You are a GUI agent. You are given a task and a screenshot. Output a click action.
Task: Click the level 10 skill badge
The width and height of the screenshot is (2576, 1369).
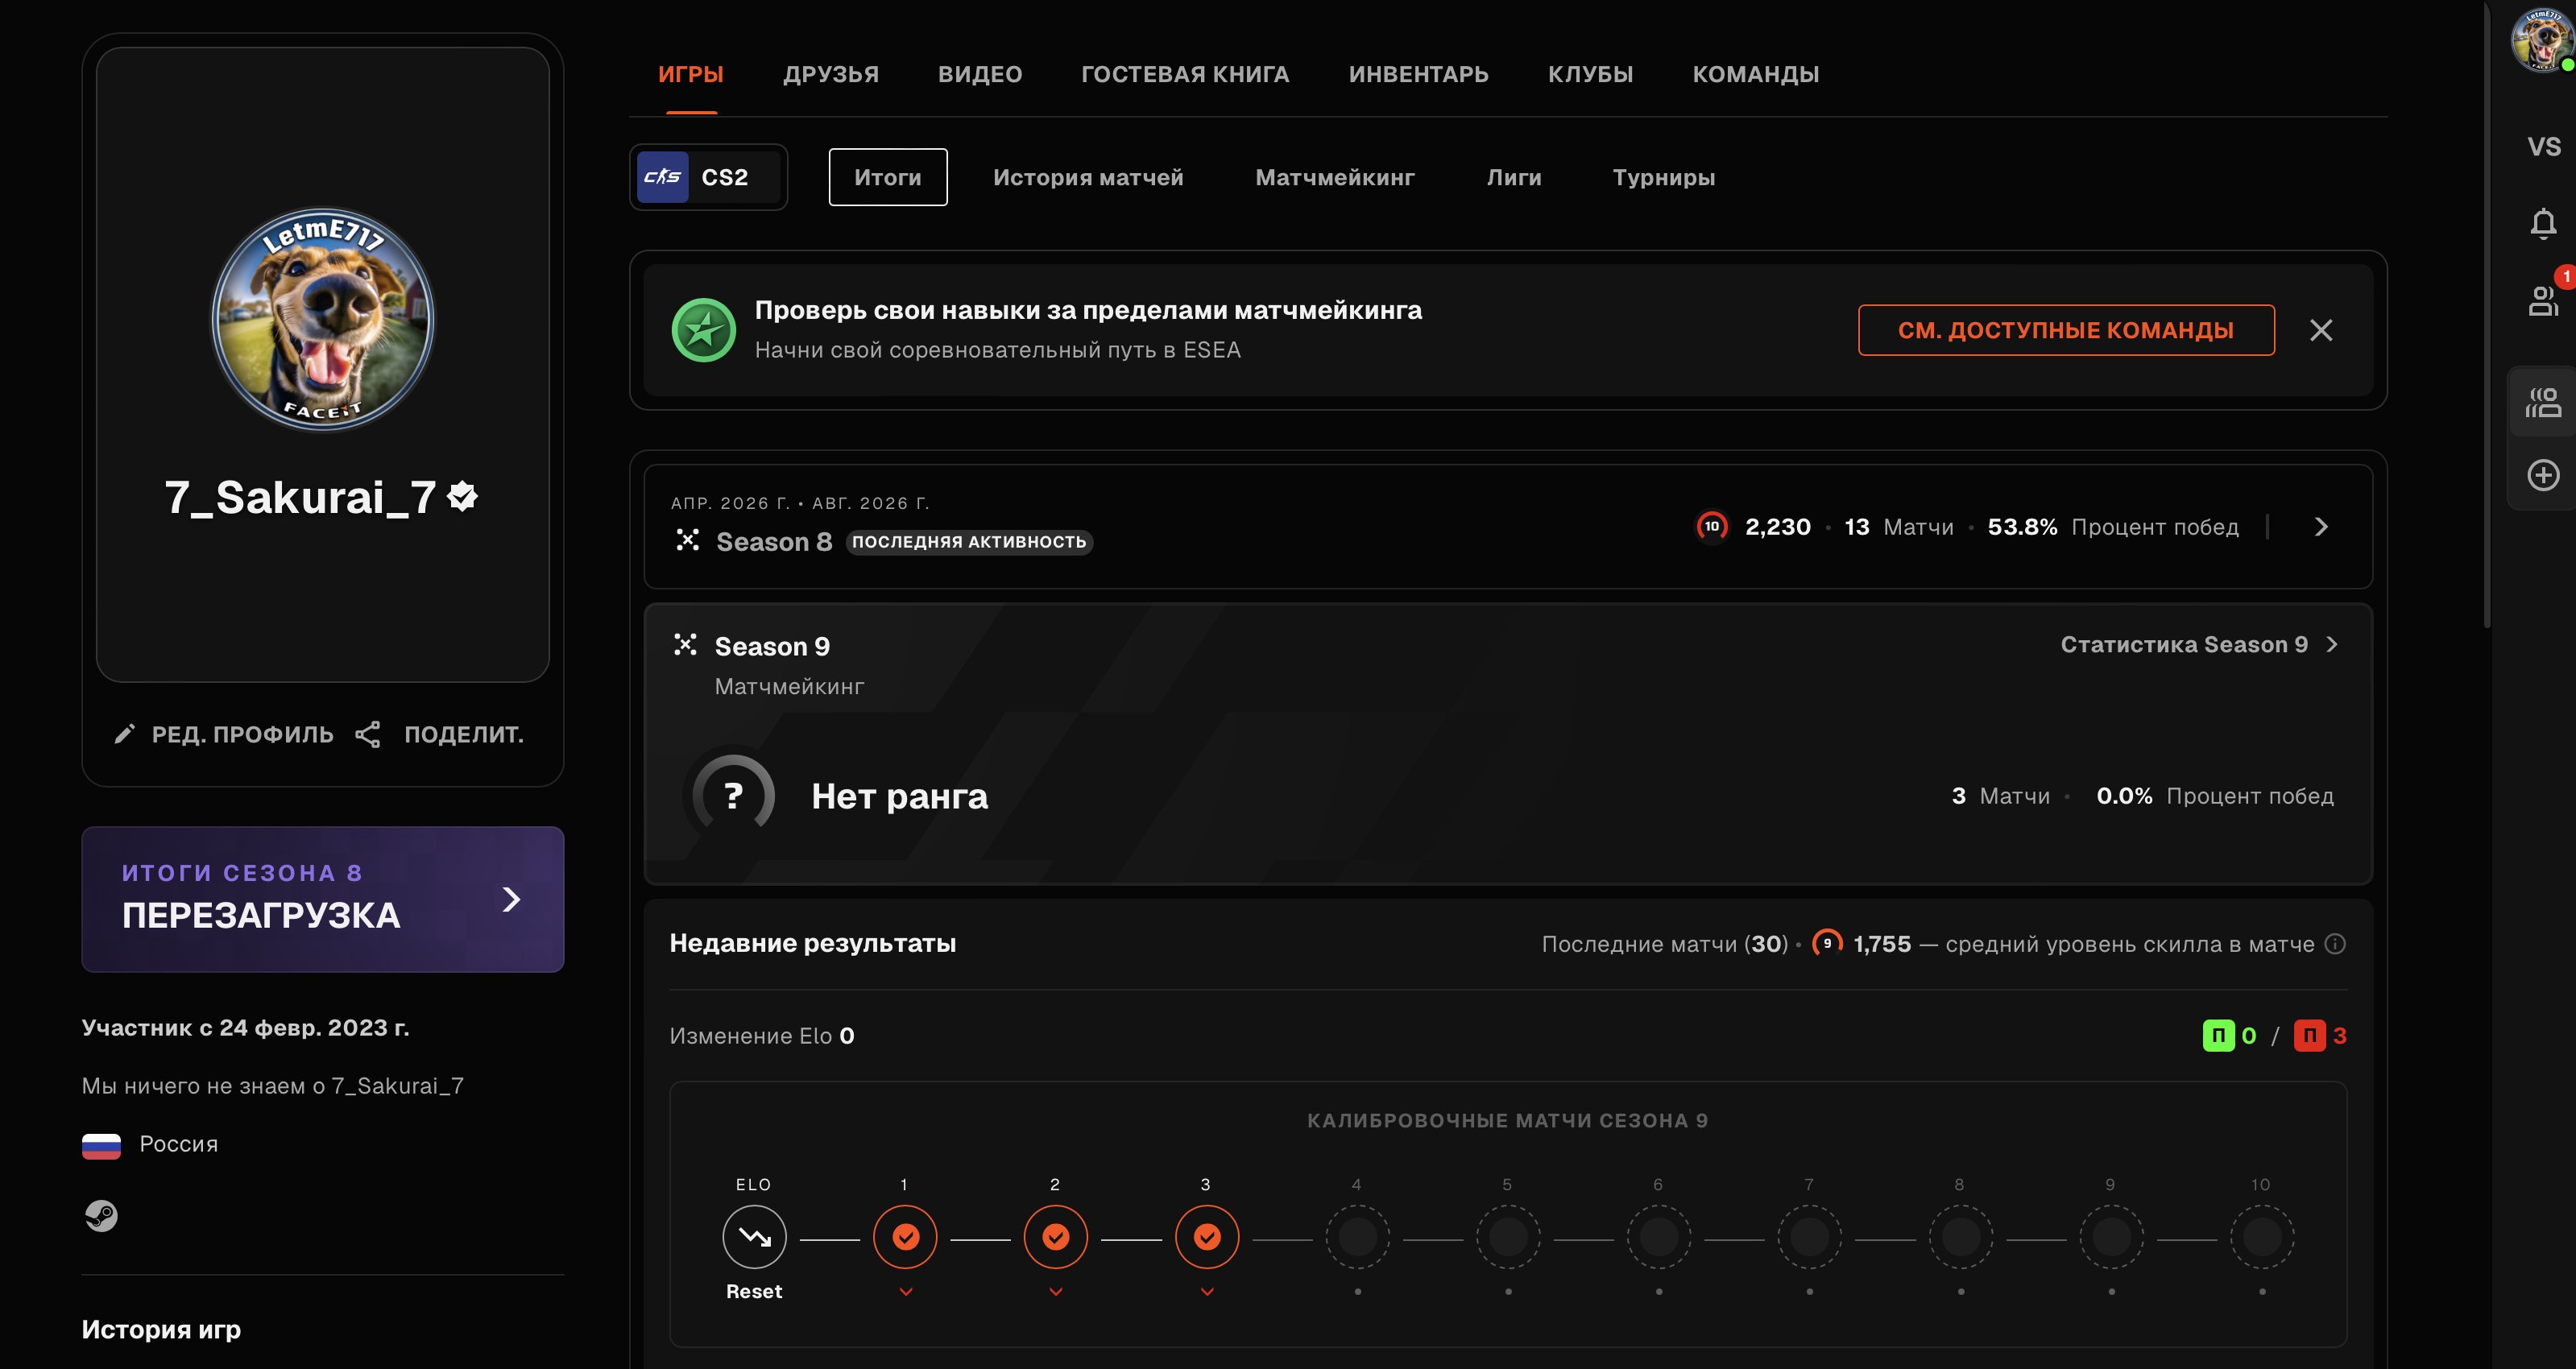point(1712,526)
